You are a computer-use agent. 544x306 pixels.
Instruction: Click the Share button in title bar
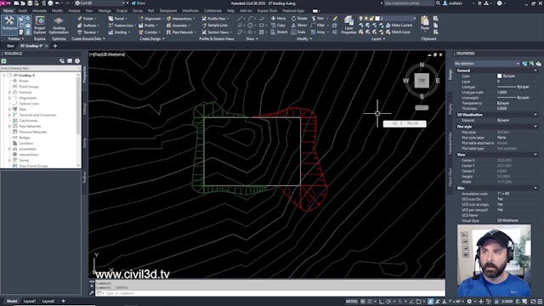click(139, 3)
